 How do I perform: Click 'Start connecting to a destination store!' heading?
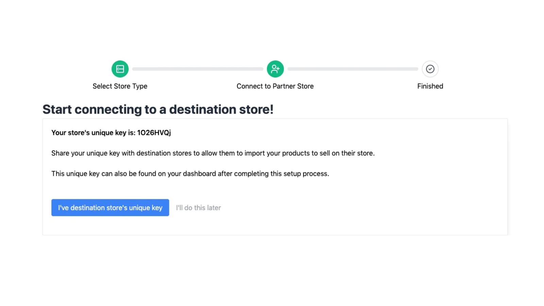point(158,109)
